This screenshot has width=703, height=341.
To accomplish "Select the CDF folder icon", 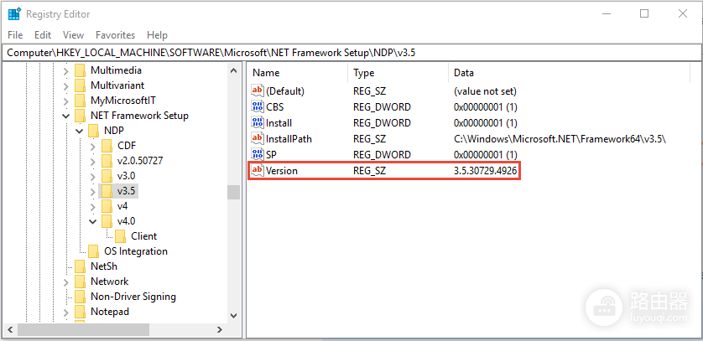I will pos(107,146).
